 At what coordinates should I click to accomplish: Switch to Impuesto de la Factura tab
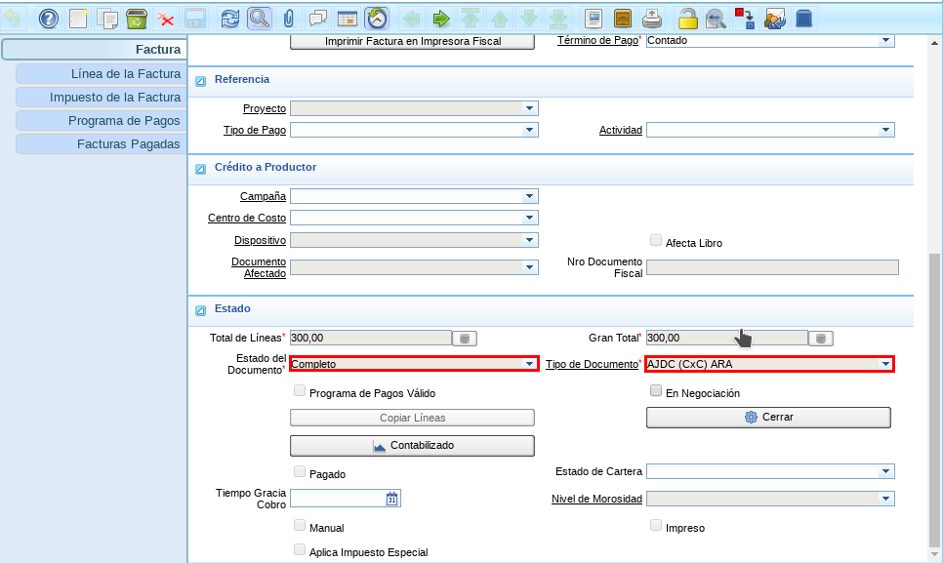102,98
